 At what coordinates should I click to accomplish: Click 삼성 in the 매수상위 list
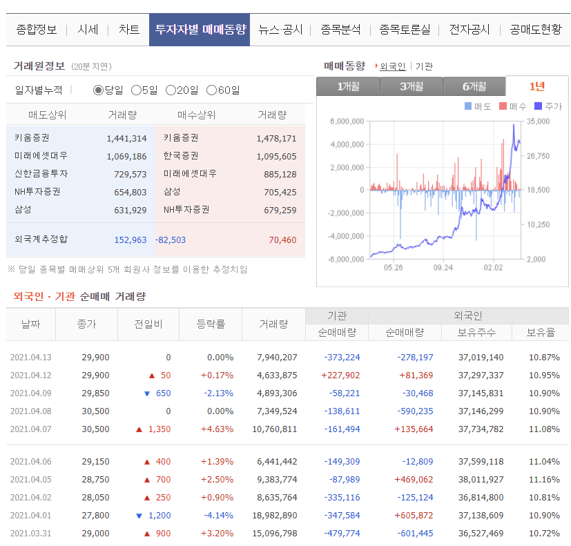[x=172, y=191]
